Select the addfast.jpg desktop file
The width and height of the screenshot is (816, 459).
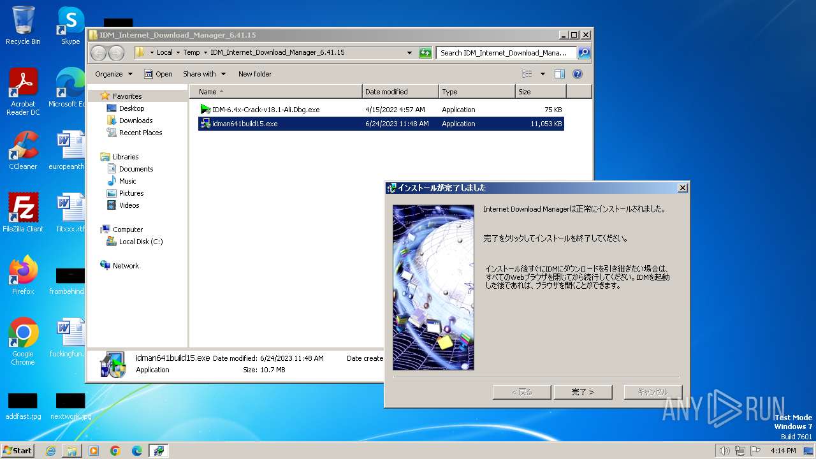pos(23,407)
